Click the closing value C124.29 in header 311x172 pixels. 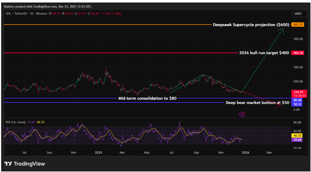coord(93,13)
